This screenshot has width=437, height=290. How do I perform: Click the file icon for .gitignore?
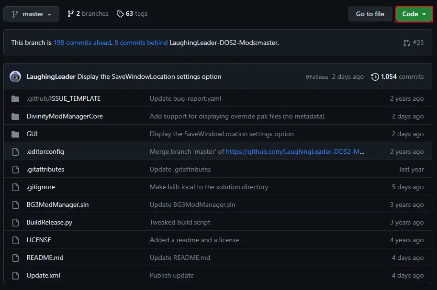pos(16,187)
